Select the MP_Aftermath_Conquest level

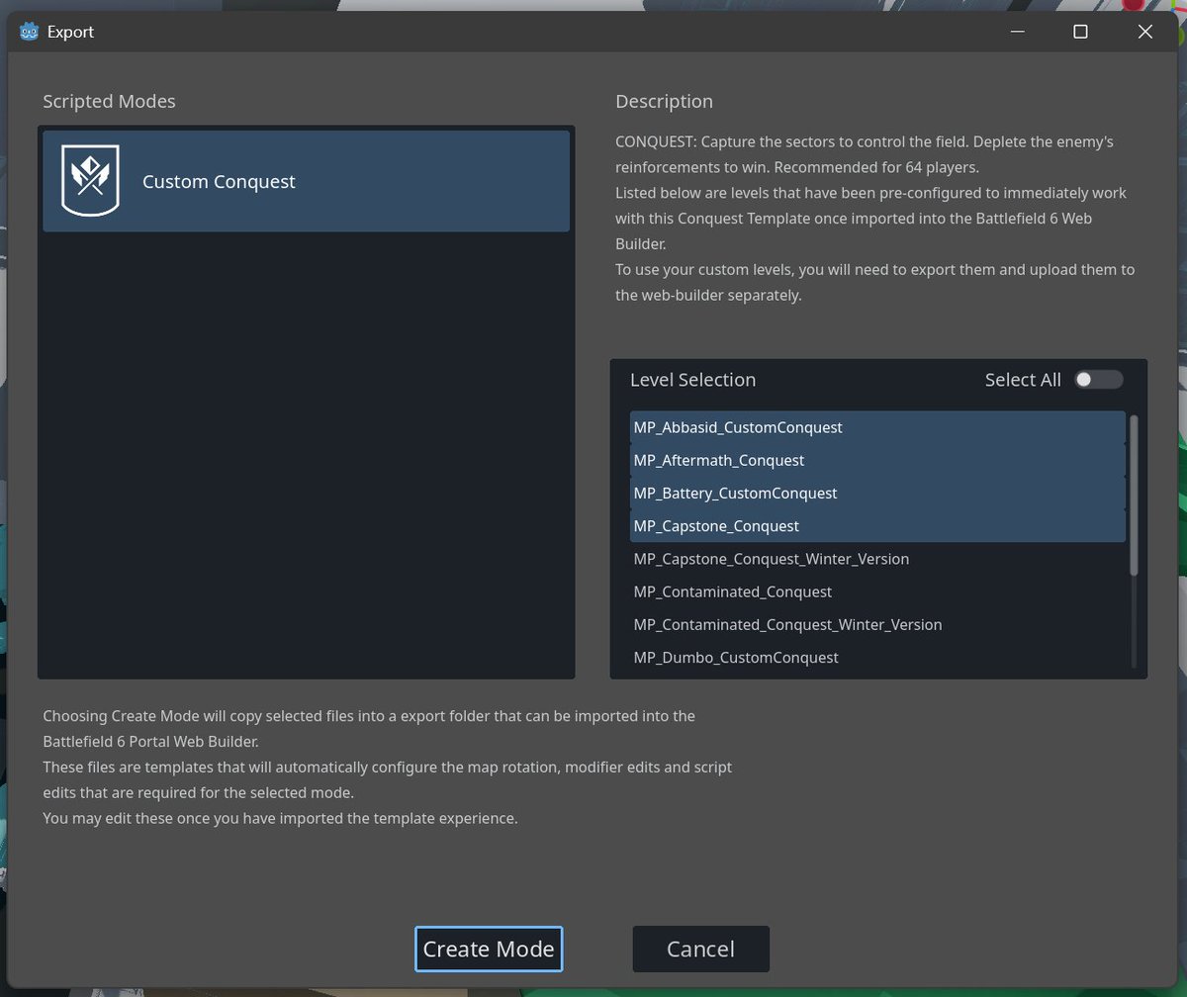(877, 460)
